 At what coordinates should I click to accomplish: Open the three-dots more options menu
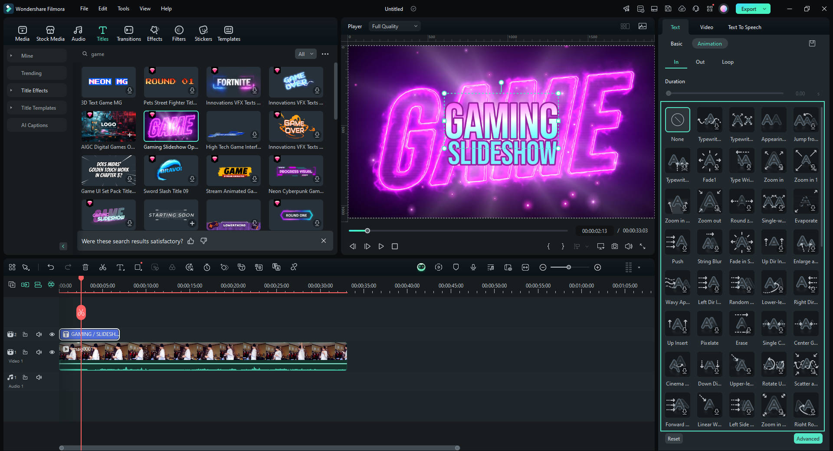click(x=325, y=54)
